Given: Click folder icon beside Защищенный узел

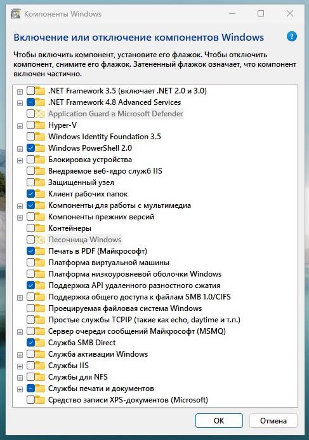Looking at the screenshot, I should (41, 182).
